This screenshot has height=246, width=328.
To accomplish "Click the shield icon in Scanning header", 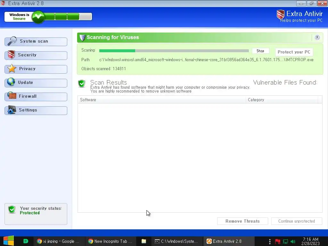I will 82,37.
